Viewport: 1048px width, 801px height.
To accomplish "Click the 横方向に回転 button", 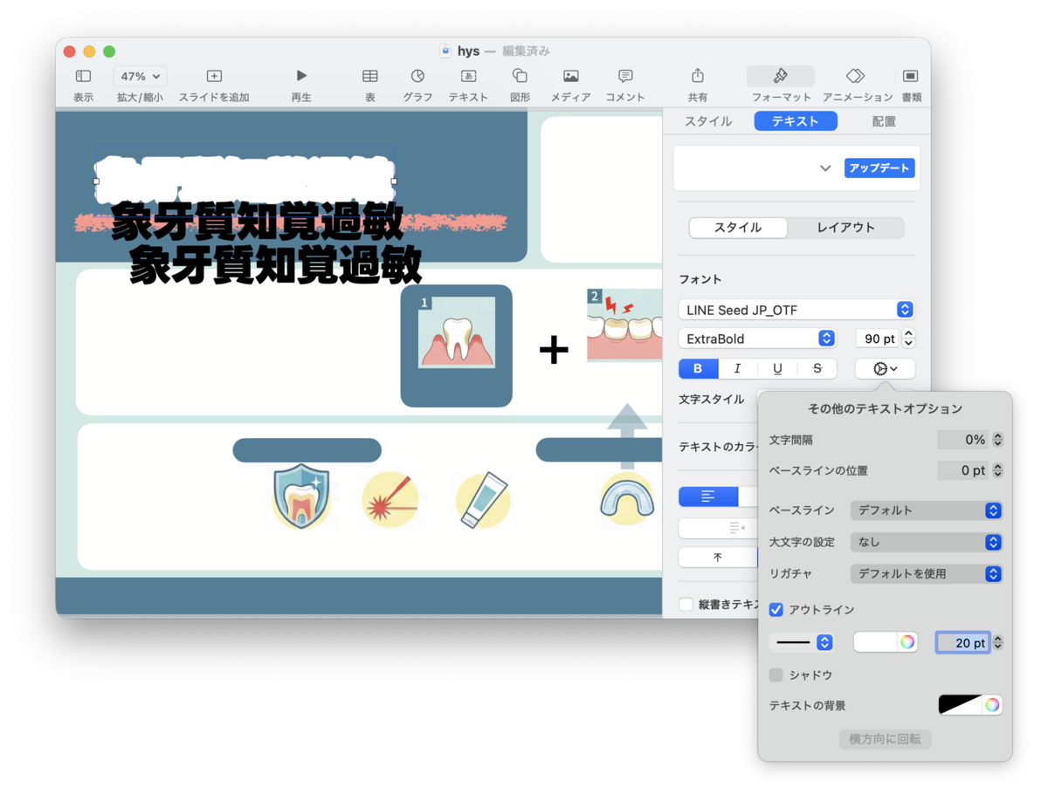I will 885,739.
